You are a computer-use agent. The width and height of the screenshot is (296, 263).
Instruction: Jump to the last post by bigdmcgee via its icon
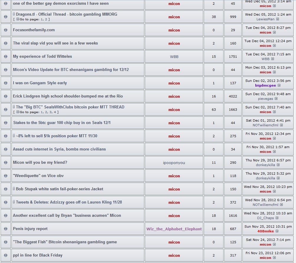[279, 85]
